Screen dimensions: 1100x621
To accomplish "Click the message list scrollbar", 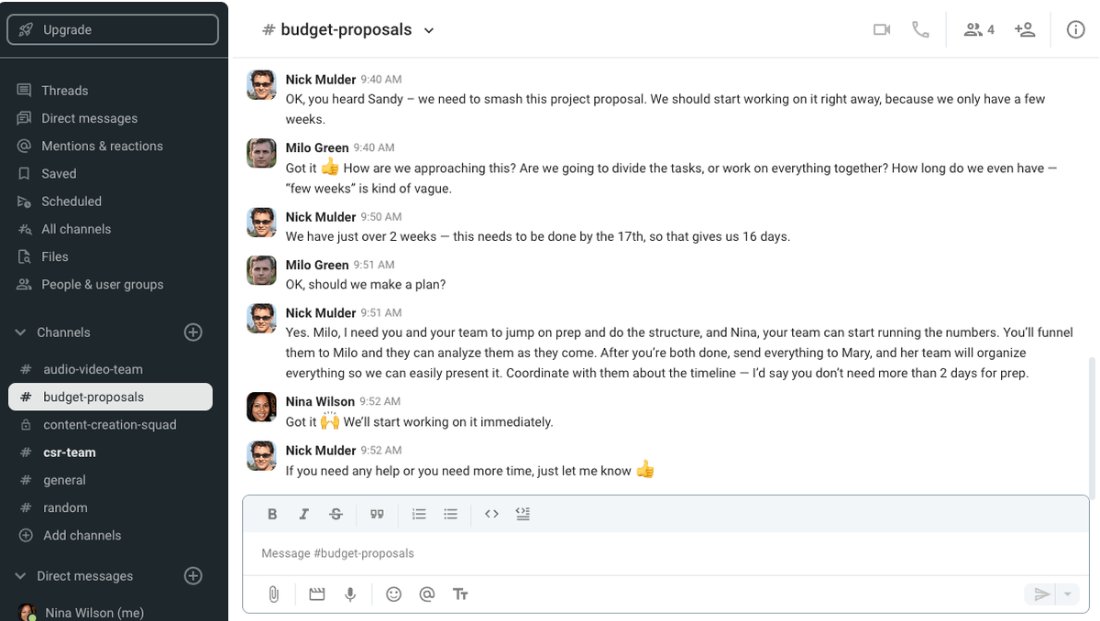I will (1090, 420).
